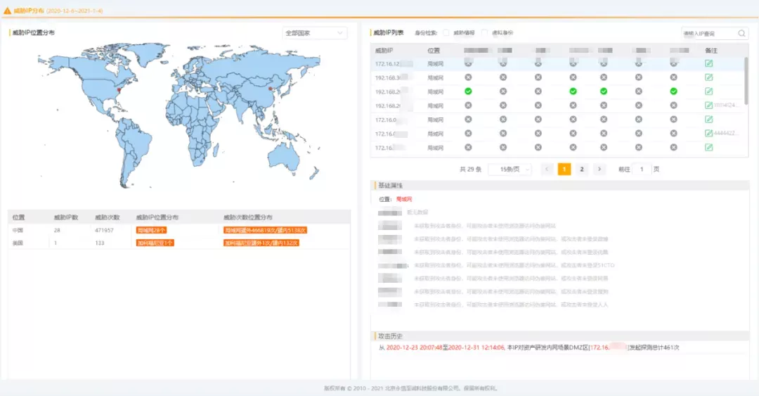Click the edit icon beside note 4444422
759x396 pixels.
[x=708, y=134]
